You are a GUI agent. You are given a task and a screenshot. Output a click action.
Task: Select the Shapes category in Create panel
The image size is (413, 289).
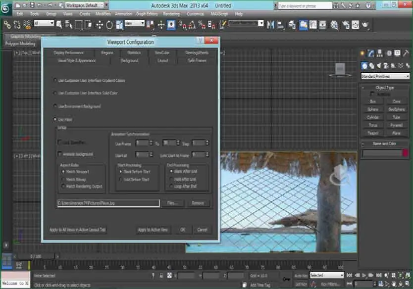(371, 65)
